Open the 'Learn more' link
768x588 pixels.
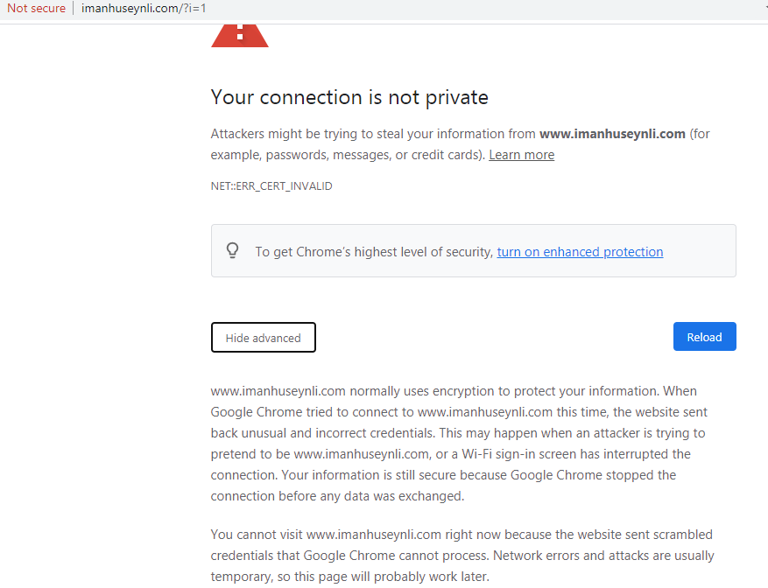tap(521, 155)
